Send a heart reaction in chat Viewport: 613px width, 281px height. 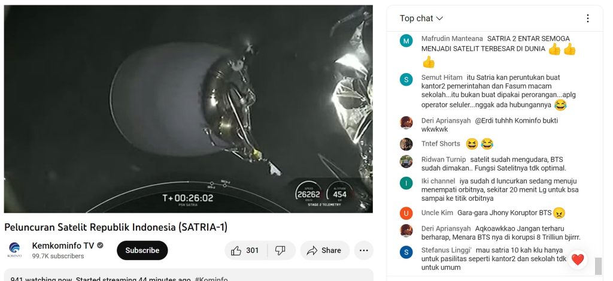click(x=578, y=259)
